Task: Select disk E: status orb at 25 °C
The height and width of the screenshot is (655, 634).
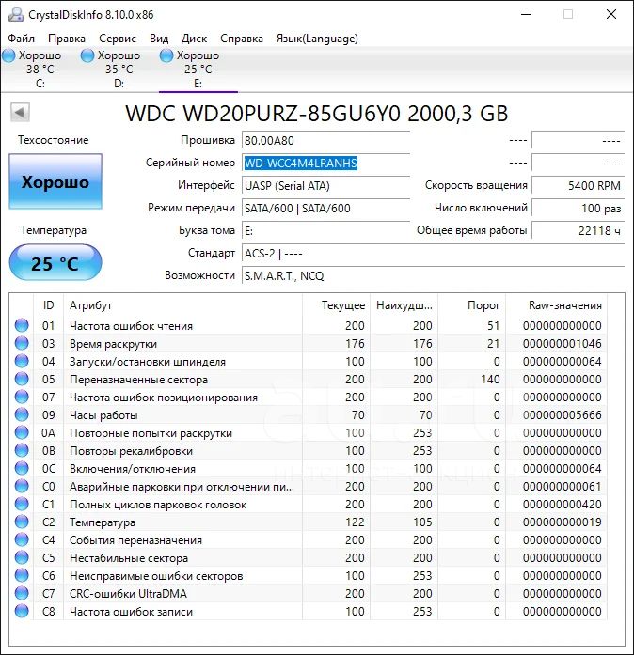Action: 166,55
